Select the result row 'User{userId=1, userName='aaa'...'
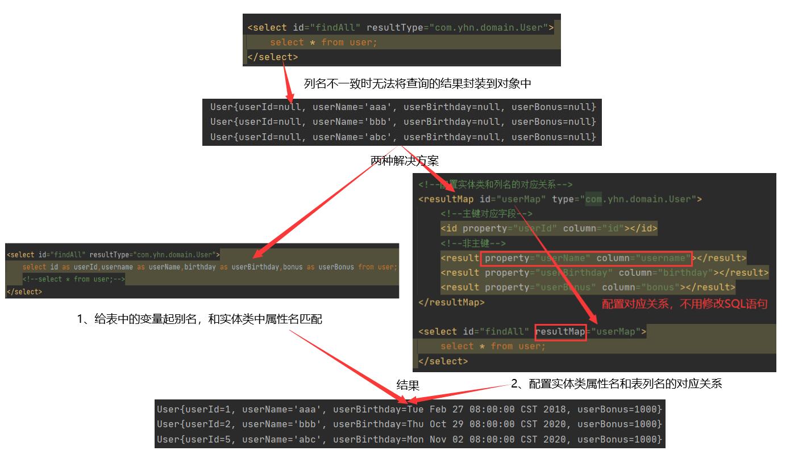Image resolution: width=790 pixels, height=459 pixels. [x=409, y=409]
